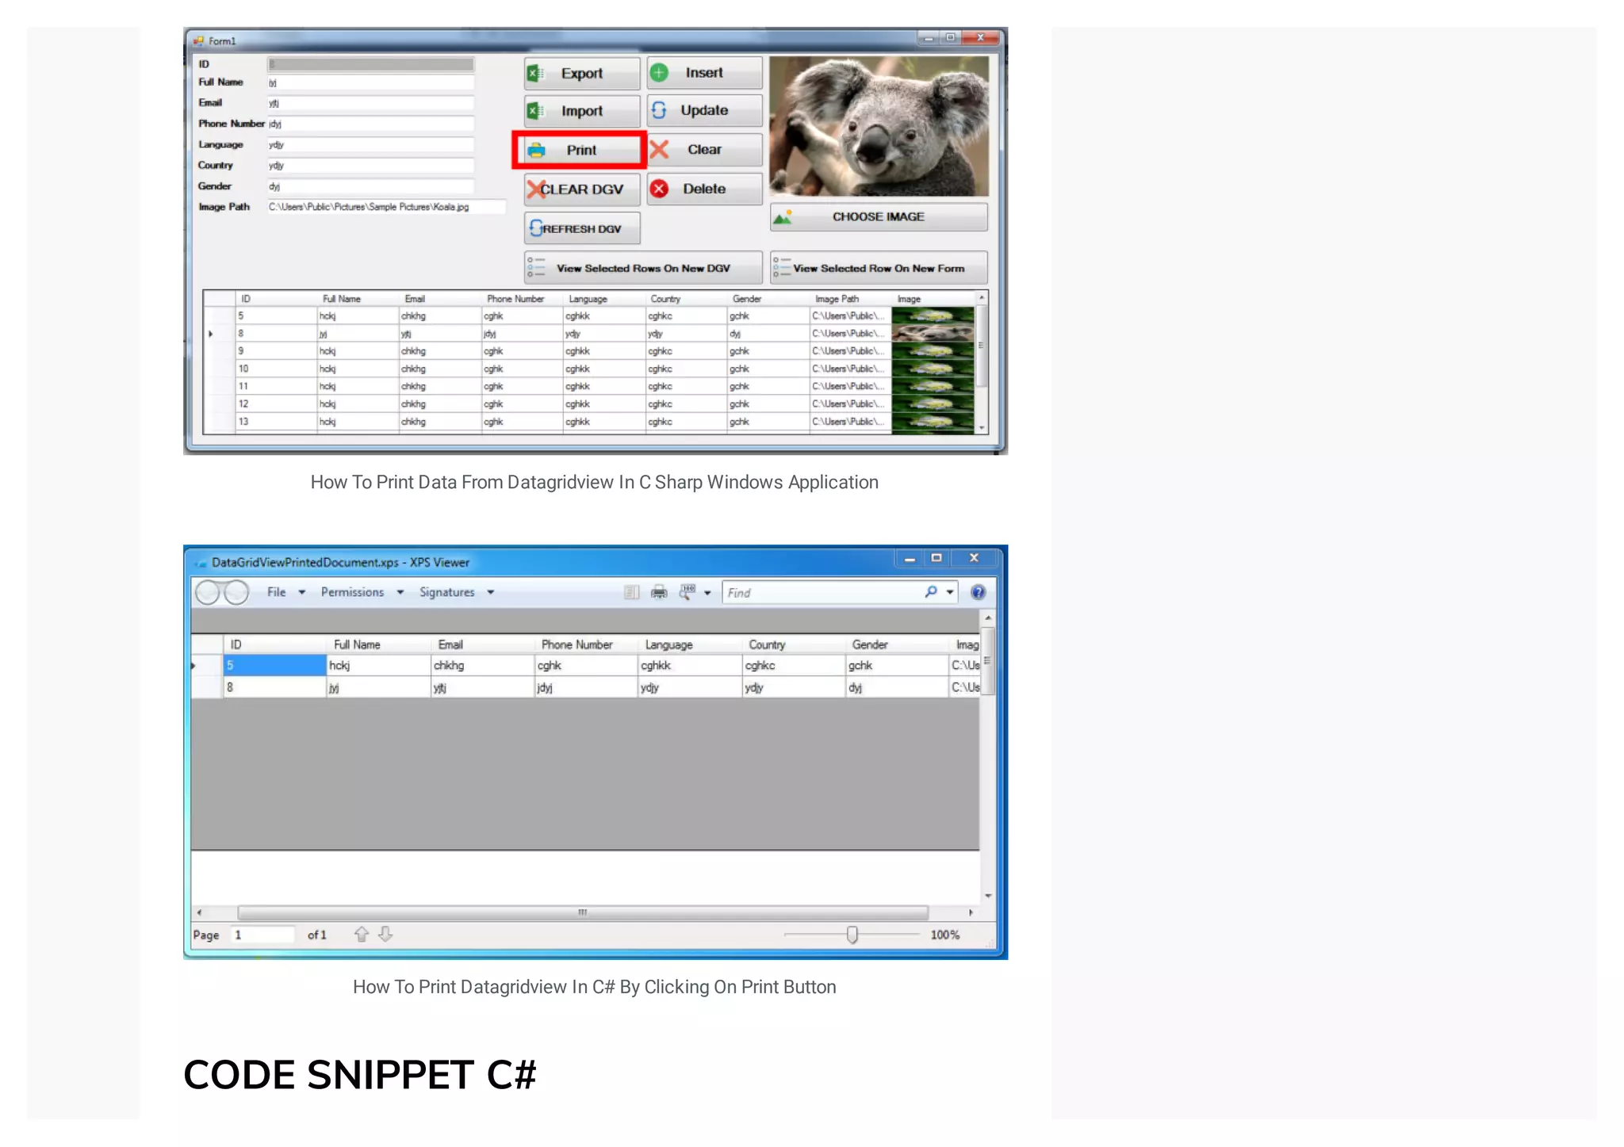
Task: Click View Selected Rows On New DGV
Action: click(643, 268)
